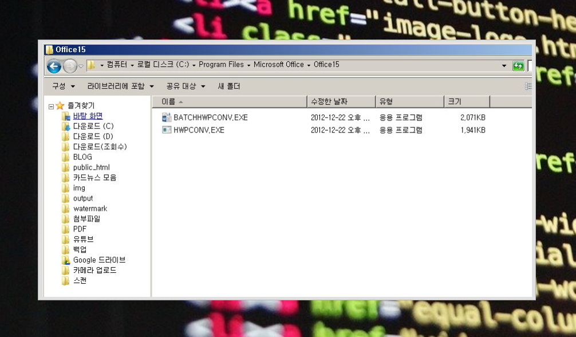Select img folder in favorites
This screenshot has width=576, height=337.
[x=79, y=188]
